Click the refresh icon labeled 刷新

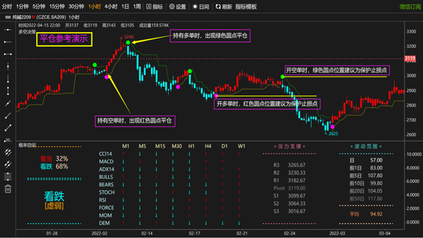coord(224,7)
